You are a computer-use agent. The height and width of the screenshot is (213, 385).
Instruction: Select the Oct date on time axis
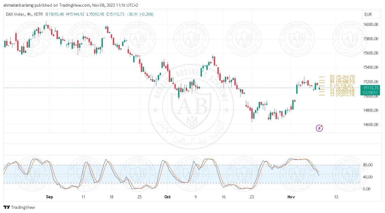pos(168,197)
